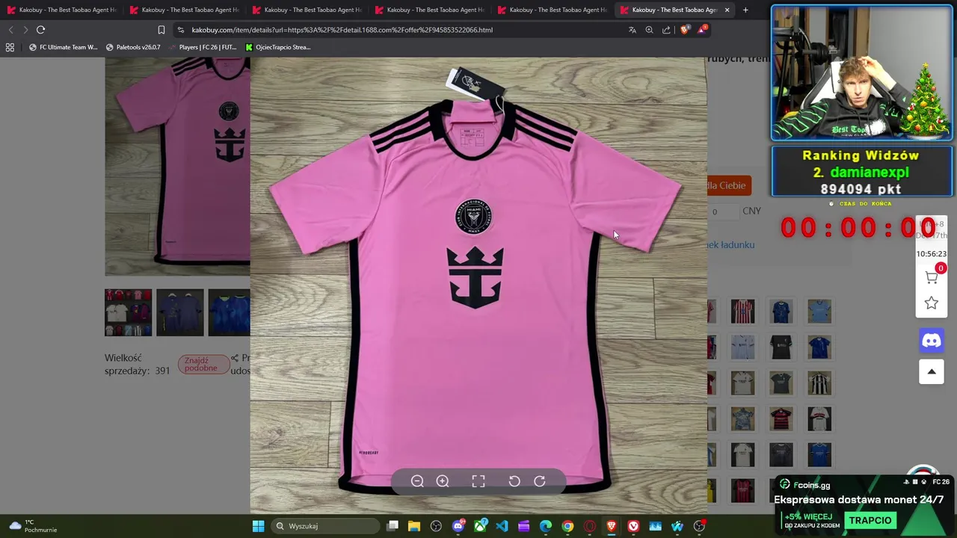
Task: Open the Players | FC 26 | FUT... bookmark
Action: (202, 47)
